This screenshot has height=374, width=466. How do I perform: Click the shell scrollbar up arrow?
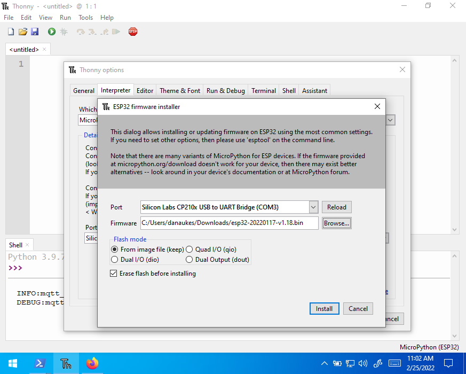pyautogui.click(x=454, y=256)
